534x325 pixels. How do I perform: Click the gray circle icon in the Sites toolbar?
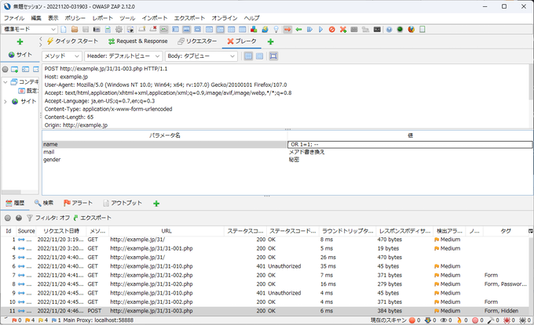(5, 69)
